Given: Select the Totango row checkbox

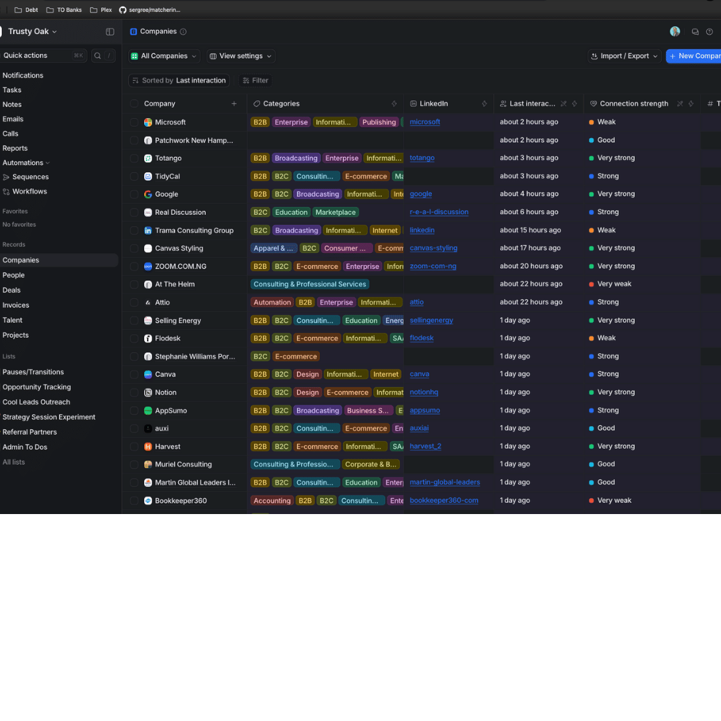Looking at the screenshot, I should [x=134, y=158].
